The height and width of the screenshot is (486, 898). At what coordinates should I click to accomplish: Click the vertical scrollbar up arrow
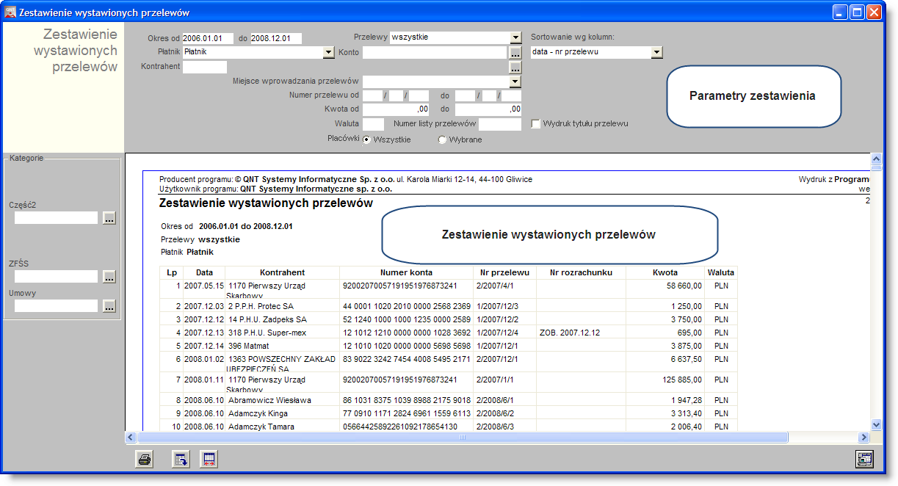pyautogui.click(x=875, y=159)
